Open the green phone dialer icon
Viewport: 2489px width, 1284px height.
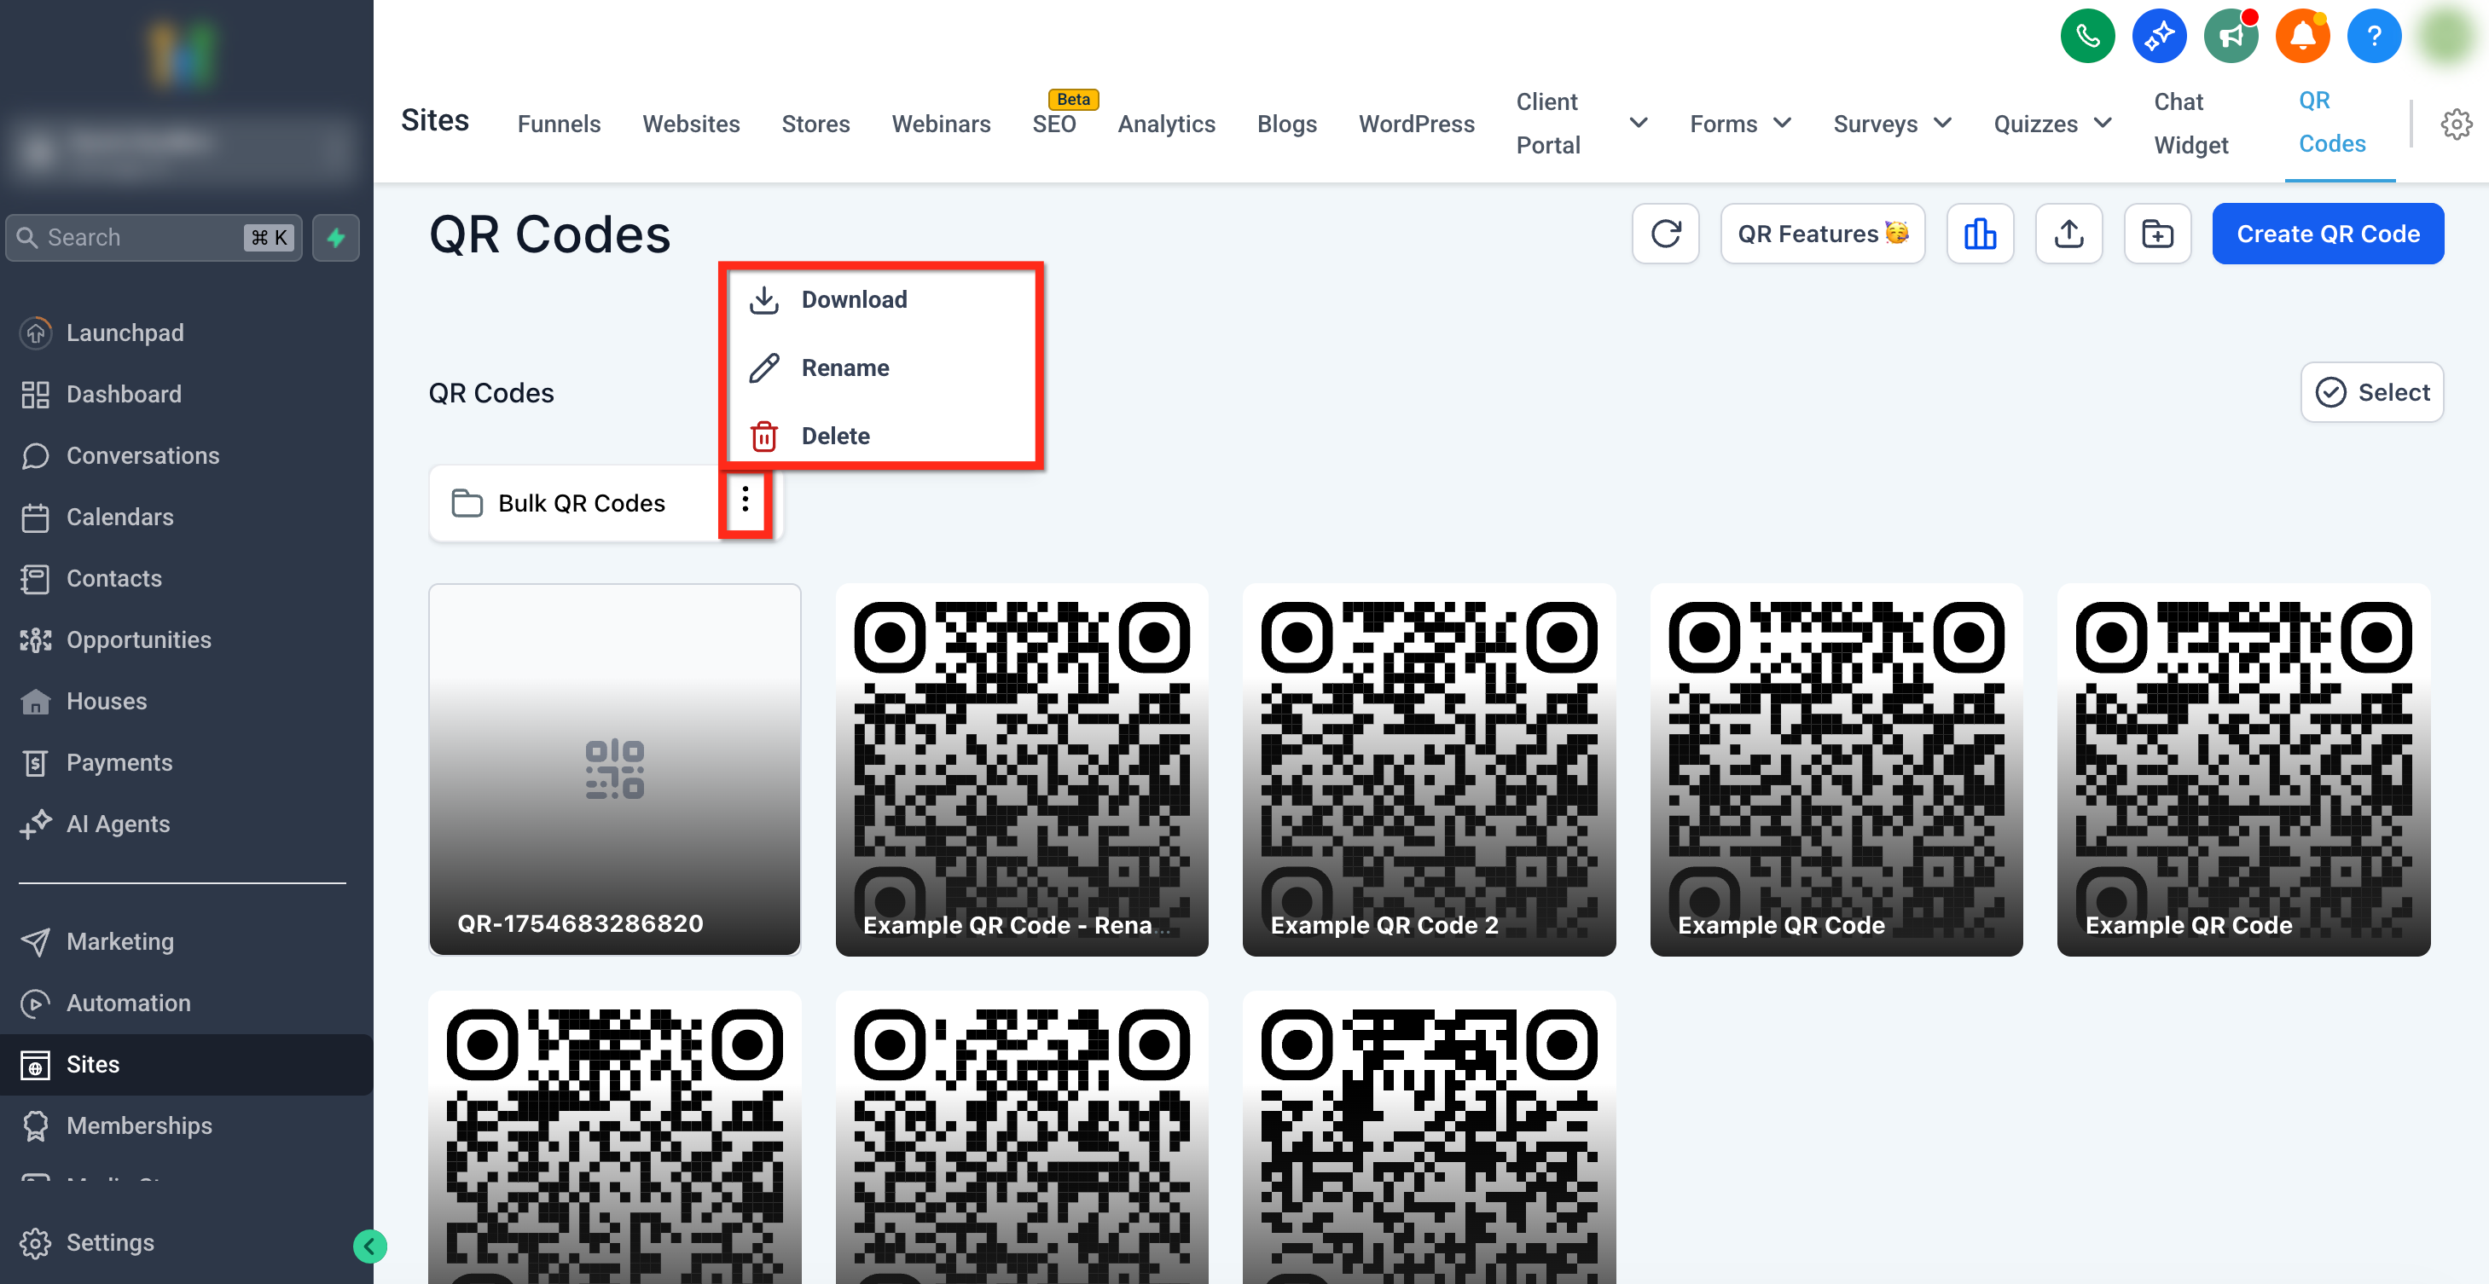(2087, 37)
